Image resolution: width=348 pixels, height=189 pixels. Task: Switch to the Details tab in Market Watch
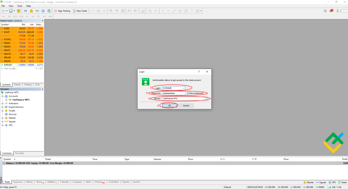[x=17, y=85]
